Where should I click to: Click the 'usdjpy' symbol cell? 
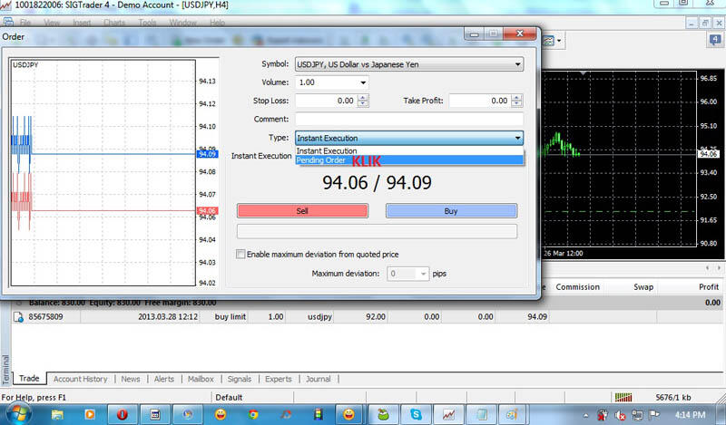pyautogui.click(x=319, y=317)
